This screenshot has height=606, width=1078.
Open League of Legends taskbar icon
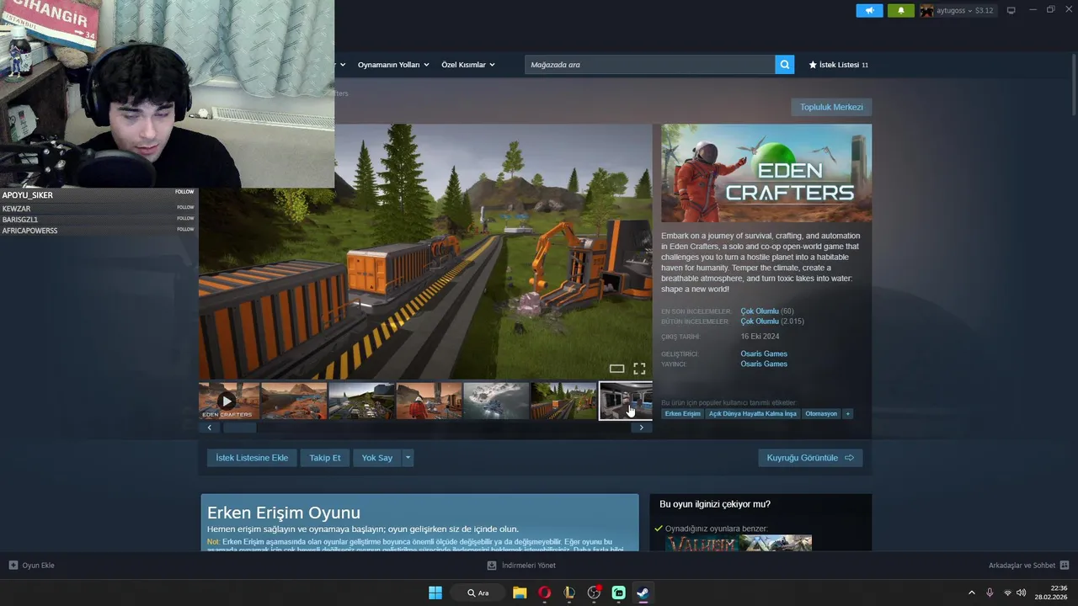[x=569, y=593]
